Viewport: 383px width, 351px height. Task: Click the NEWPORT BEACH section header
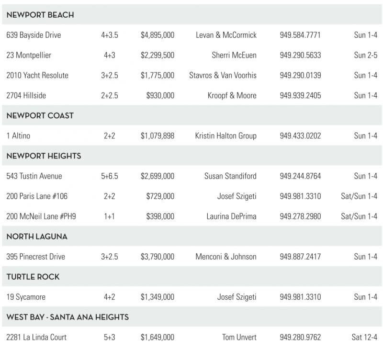click(x=40, y=15)
